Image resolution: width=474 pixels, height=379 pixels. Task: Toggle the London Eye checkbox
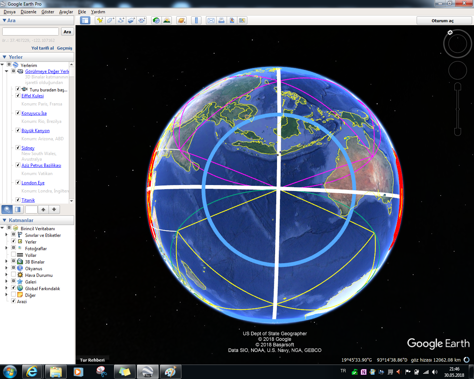pyautogui.click(x=18, y=182)
